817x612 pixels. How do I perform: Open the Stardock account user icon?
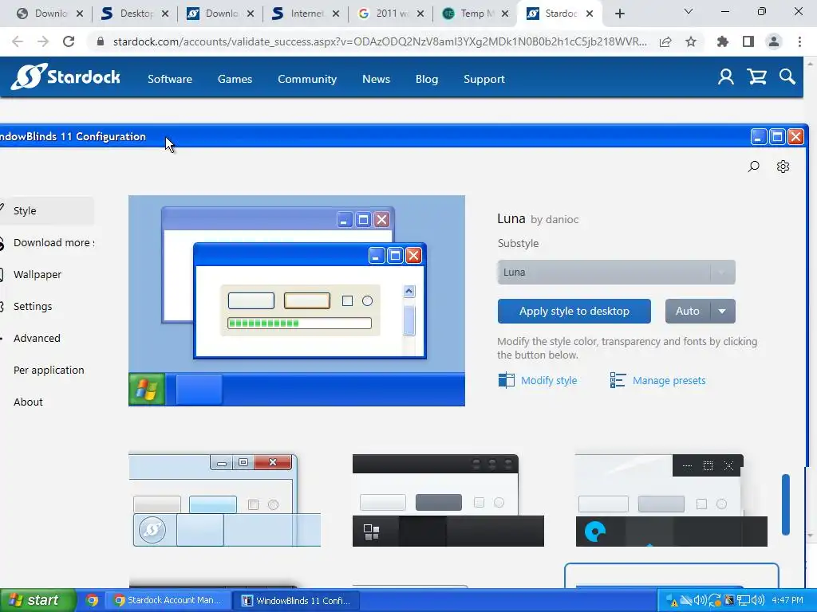coord(726,77)
